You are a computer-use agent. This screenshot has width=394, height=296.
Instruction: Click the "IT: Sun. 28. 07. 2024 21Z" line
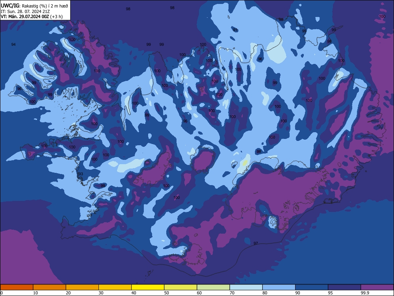[x=25, y=11]
